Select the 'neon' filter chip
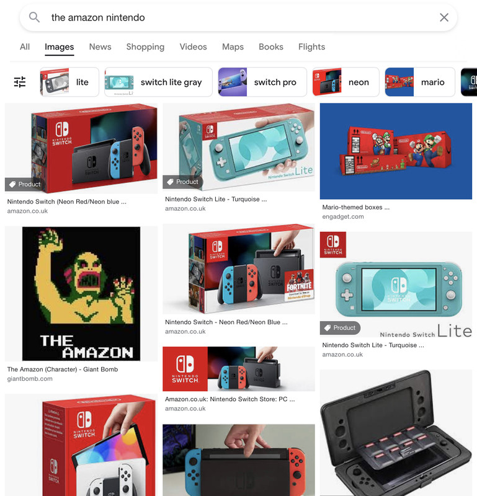This screenshot has height=496, width=477. (x=345, y=82)
